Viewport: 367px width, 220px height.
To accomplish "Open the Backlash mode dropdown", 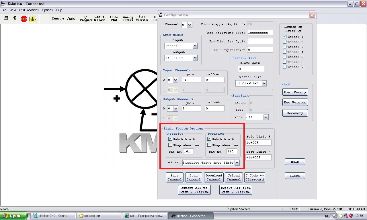I will (x=266, y=117).
